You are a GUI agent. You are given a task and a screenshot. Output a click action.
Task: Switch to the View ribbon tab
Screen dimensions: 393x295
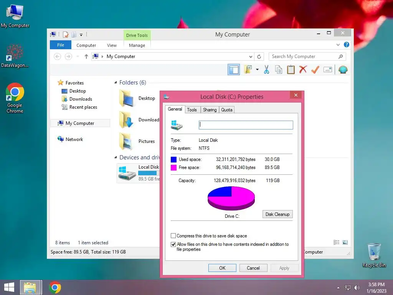pyautogui.click(x=112, y=45)
